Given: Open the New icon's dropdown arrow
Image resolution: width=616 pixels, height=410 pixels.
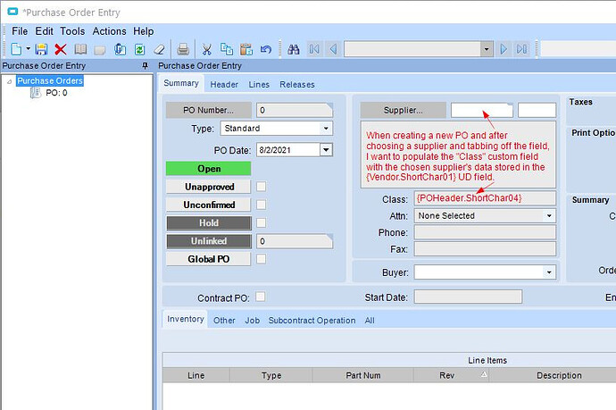Looking at the screenshot, I should pyautogui.click(x=29, y=49).
